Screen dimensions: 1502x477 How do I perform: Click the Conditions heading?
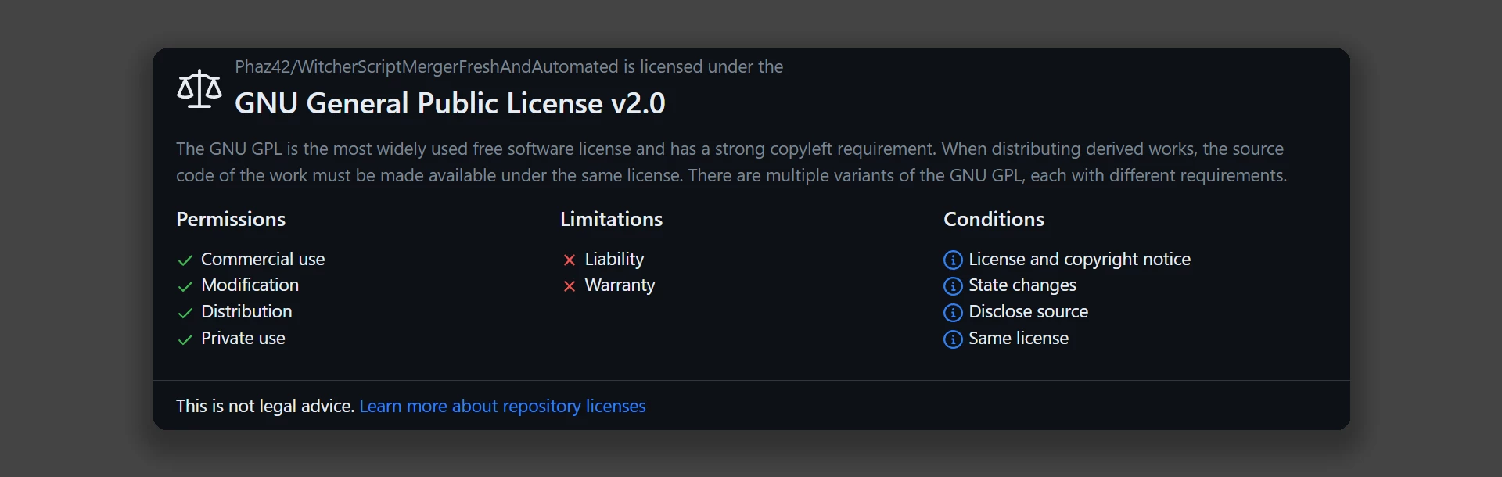(x=994, y=220)
